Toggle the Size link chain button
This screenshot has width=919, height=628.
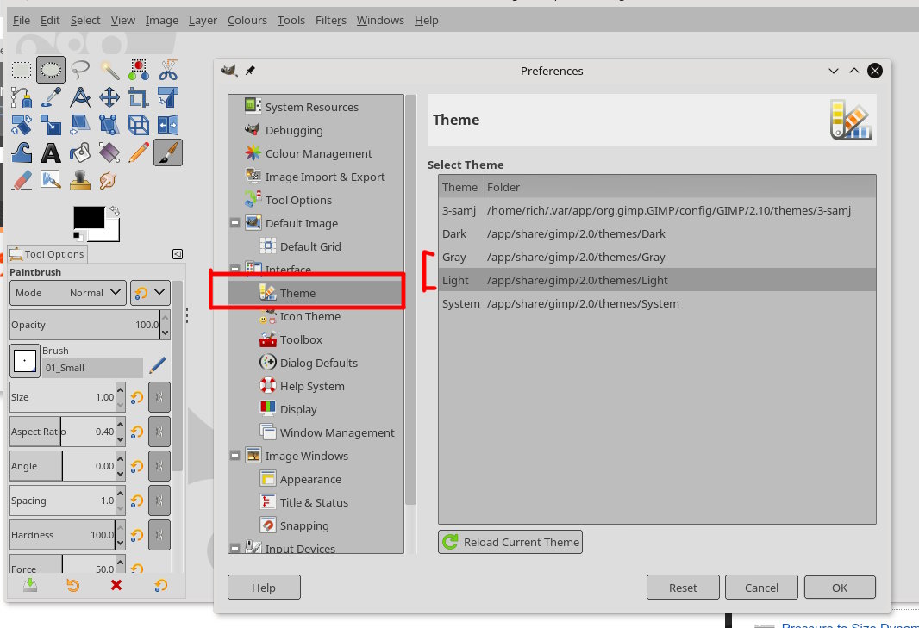159,397
